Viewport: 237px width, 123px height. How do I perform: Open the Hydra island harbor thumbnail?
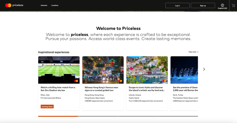147,70
